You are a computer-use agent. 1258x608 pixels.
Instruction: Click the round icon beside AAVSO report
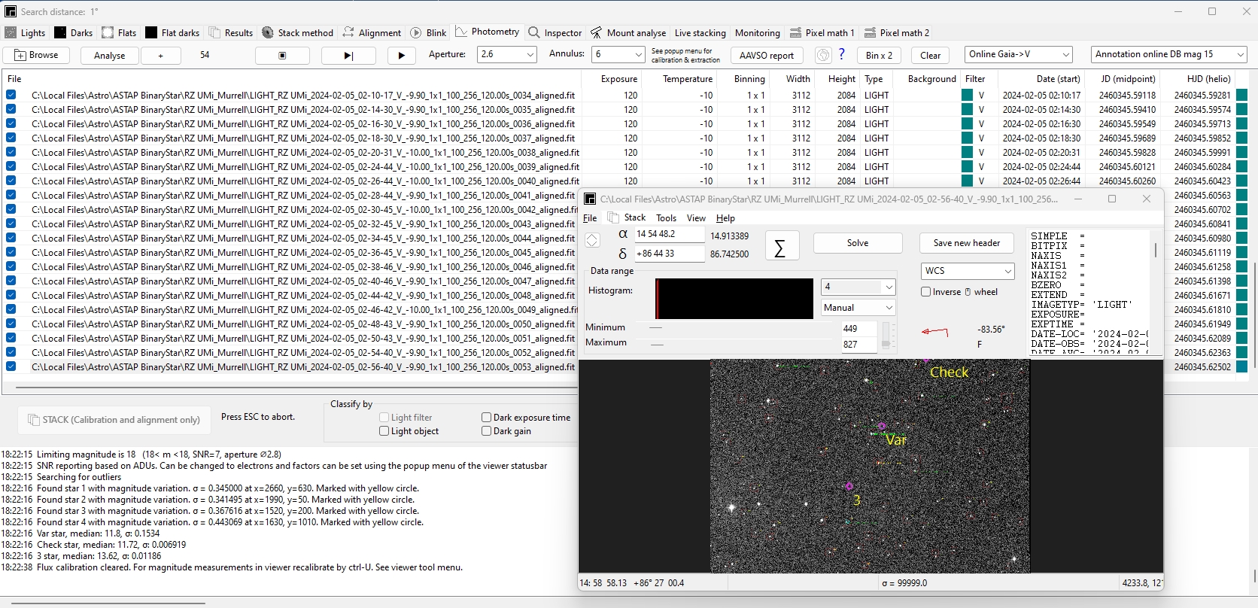[x=823, y=55]
